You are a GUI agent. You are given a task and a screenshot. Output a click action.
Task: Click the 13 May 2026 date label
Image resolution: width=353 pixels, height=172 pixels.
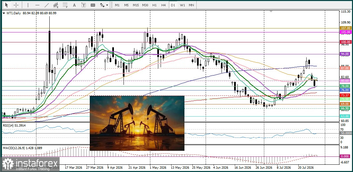coord(180,168)
